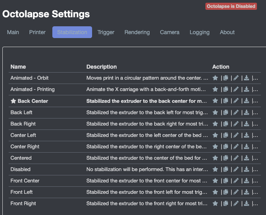Click the Disabled profile name
Image resolution: width=266 pixels, height=215 pixels.
(x=20, y=169)
